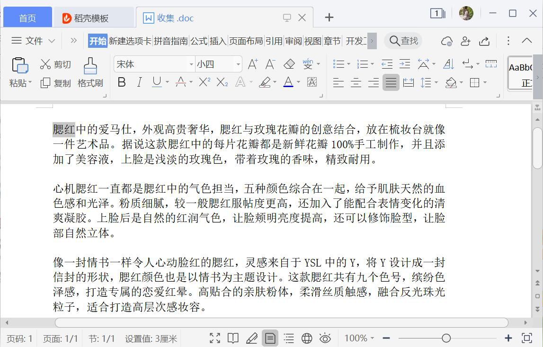
Task: Open the 文件 menu dropdown arrow
Action: coord(52,41)
